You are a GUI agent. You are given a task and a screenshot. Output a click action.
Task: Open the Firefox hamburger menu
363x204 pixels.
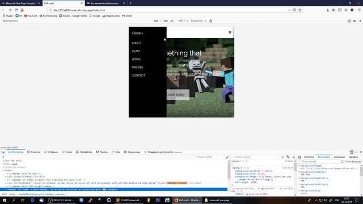(359, 10)
